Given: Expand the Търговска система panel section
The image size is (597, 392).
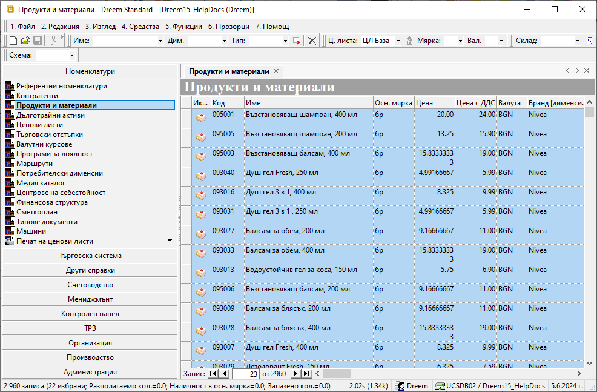Looking at the screenshot, I should pyautogui.click(x=90, y=256).
